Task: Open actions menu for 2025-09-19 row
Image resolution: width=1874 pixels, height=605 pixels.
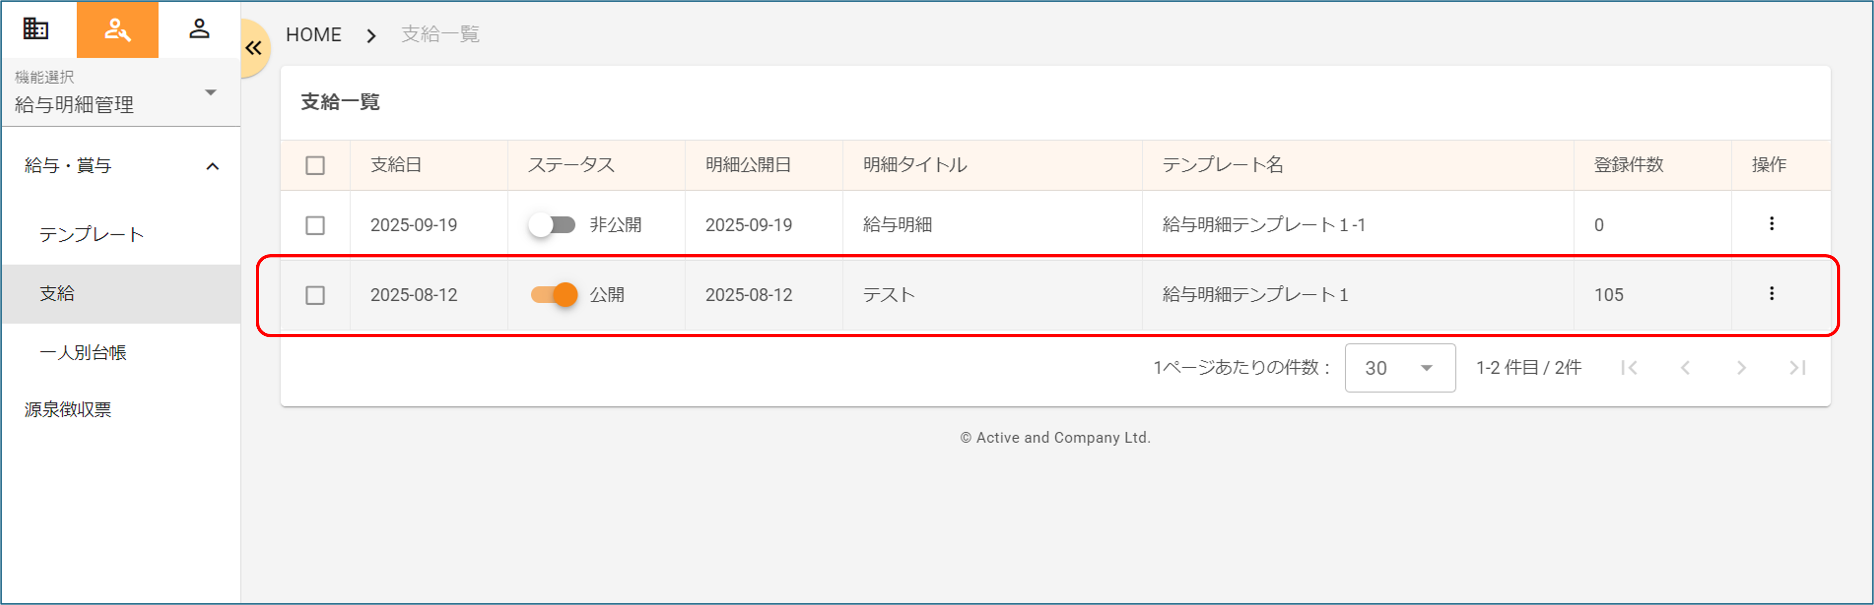Action: click(1771, 224)
